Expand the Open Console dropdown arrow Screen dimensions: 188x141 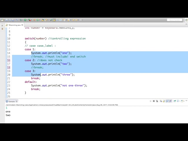click(184, 101)
